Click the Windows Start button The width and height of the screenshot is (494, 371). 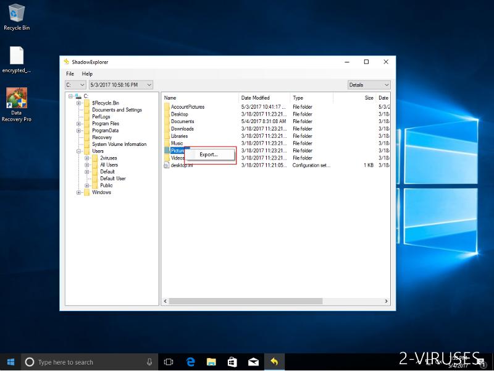(10, 362)
